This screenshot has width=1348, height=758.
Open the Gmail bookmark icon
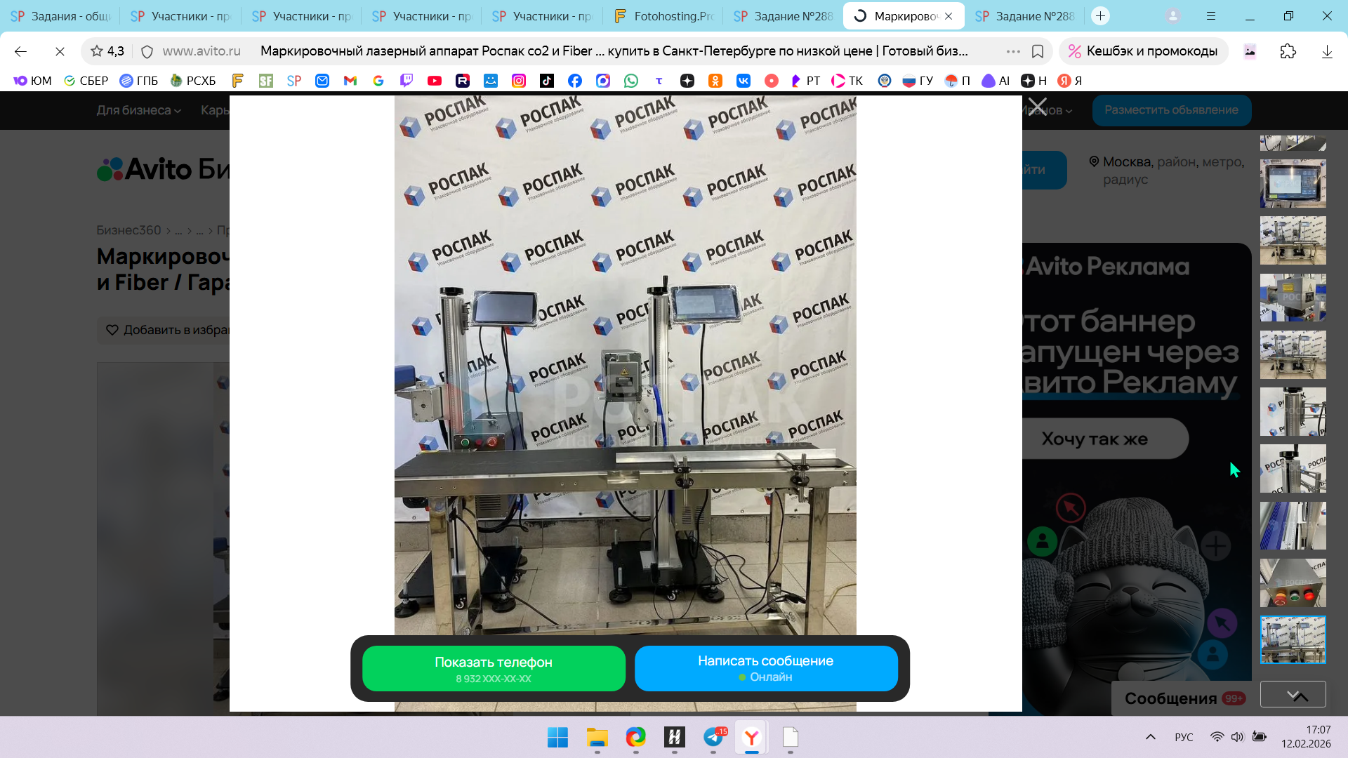(350, 81)
